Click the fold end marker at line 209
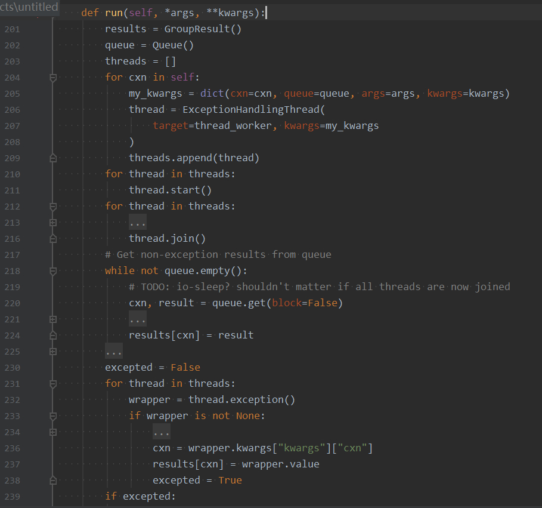542x508 pixels. point(53,158)
